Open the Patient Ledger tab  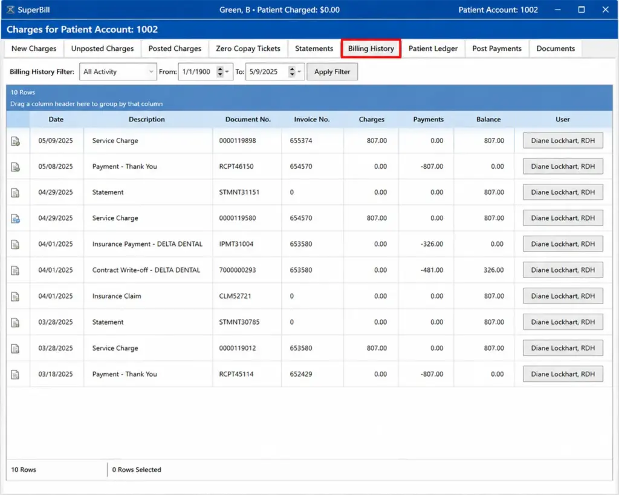(433, 48)
